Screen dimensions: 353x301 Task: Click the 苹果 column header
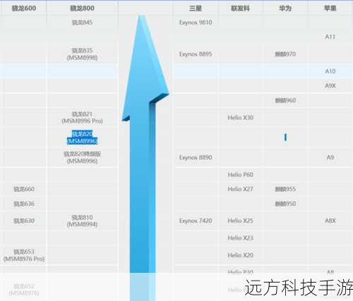coord(330,8)
